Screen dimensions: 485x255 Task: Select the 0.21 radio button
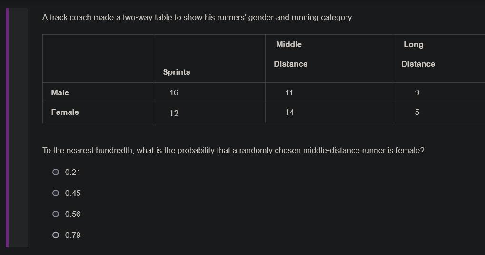pyautogui.click(x=56, y=172)
